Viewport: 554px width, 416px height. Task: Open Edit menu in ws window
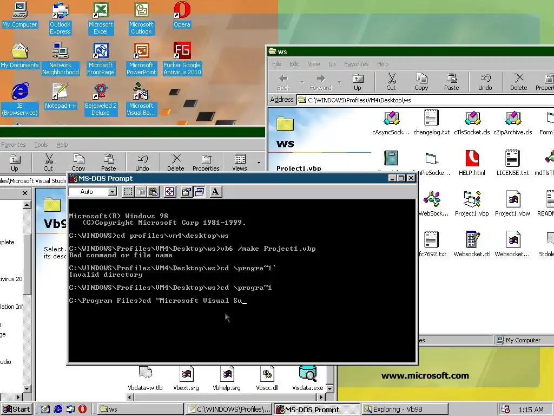tap(294, 64)
